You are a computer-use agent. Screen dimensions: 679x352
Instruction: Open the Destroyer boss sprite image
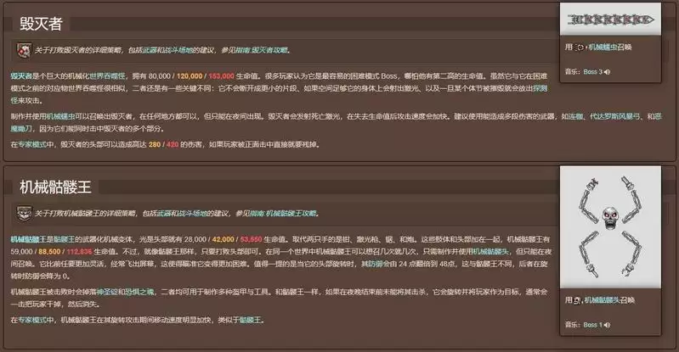(611, 19)
